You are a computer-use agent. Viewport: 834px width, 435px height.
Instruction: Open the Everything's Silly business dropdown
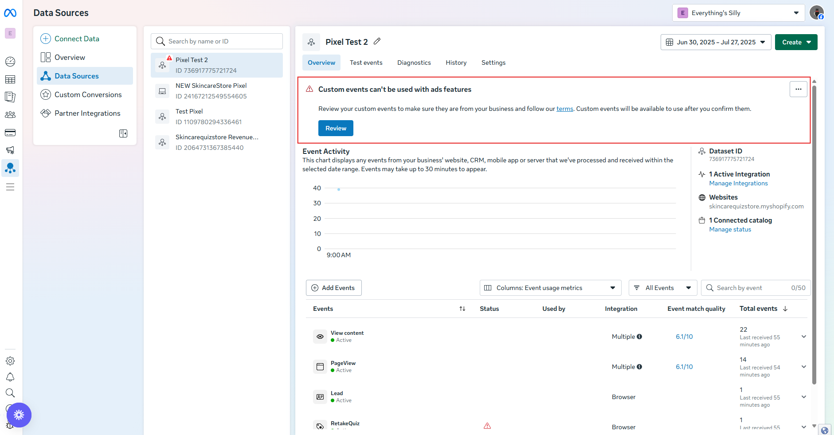click(x=738, y=13)
